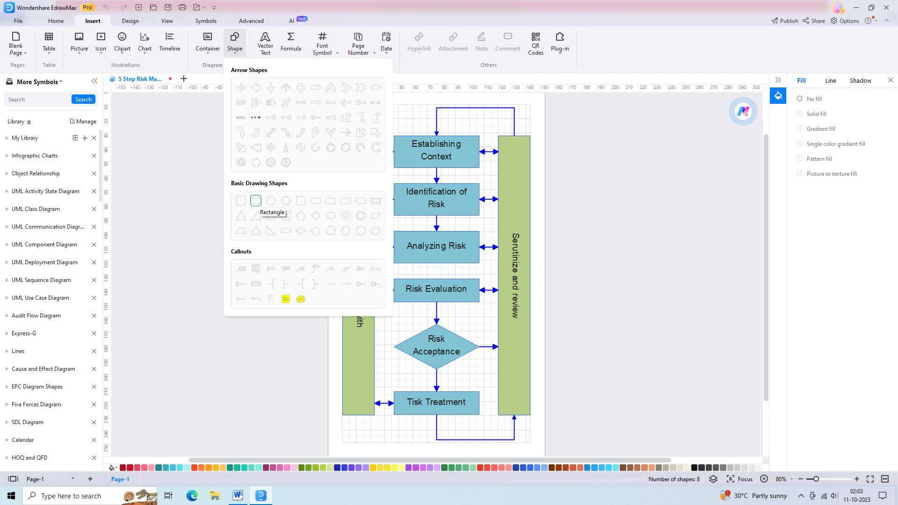This screenshot has width=898, height=505.
Task: Toggle Gradient fill option on
Action: click(800, 128)
